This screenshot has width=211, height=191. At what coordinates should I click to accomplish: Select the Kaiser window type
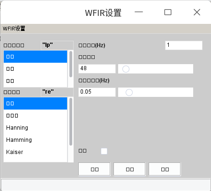35,152
